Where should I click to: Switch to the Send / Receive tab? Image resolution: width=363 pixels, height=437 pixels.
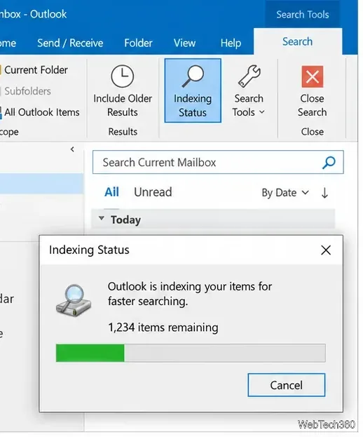point(70,43)
